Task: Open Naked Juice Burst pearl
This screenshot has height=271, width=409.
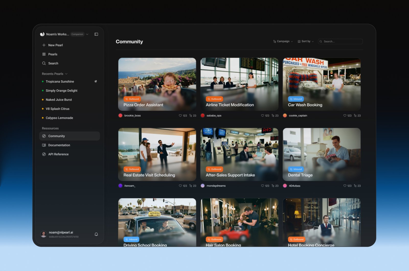Action: (x=59, y=100)
